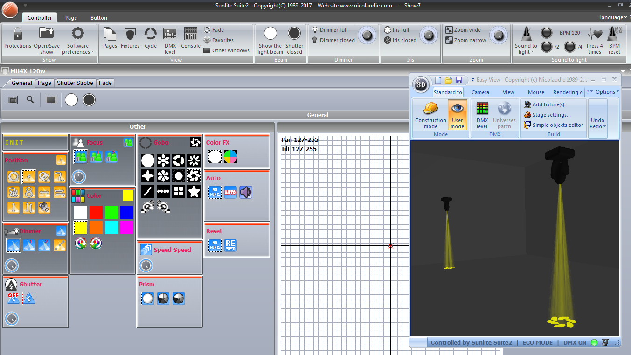Image resolution: width=631 pixels, height=355 pixels.
Task: Open the Protections padlock settings
Action: 18,38
